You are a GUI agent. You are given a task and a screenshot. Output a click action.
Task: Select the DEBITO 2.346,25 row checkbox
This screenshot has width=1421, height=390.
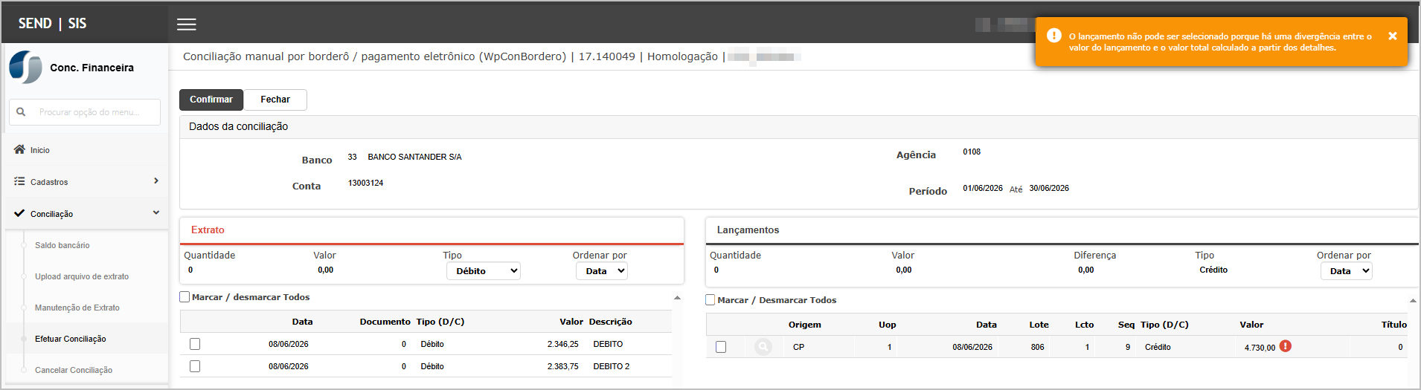[x=195, y=344]
